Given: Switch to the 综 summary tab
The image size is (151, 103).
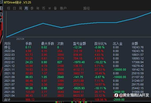Looking at the screenshot, I should 8,8.
